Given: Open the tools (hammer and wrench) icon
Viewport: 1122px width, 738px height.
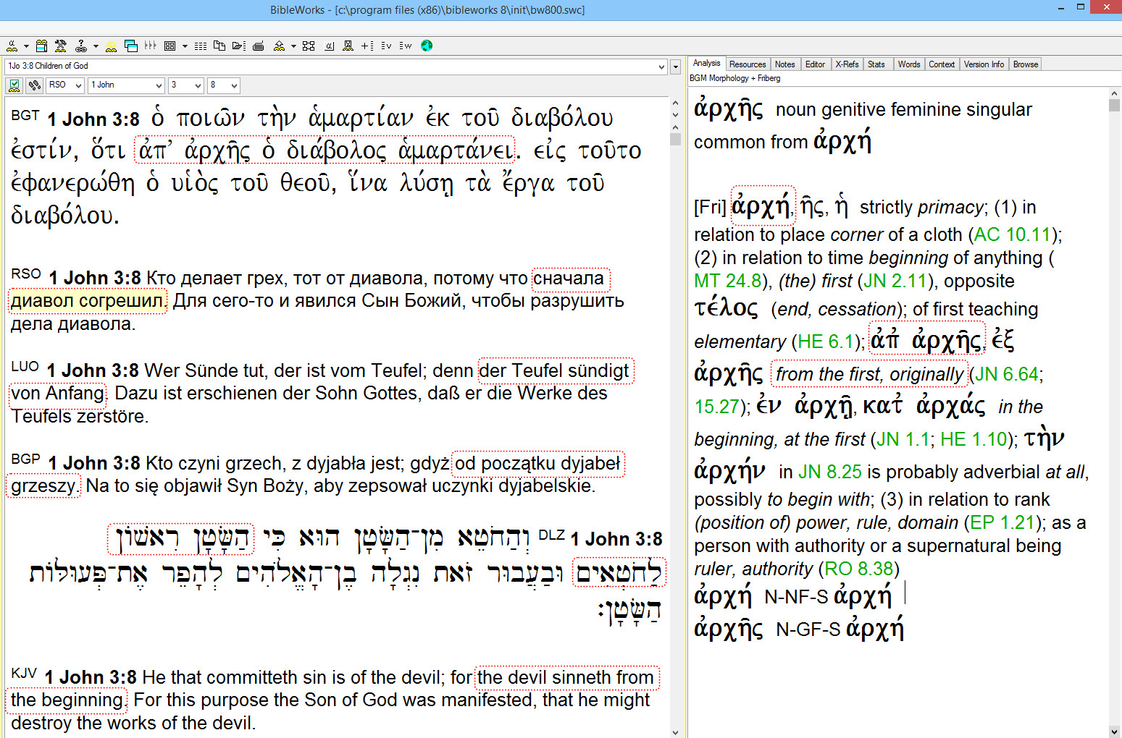Looking at the screenshot, I should (61, 46).
